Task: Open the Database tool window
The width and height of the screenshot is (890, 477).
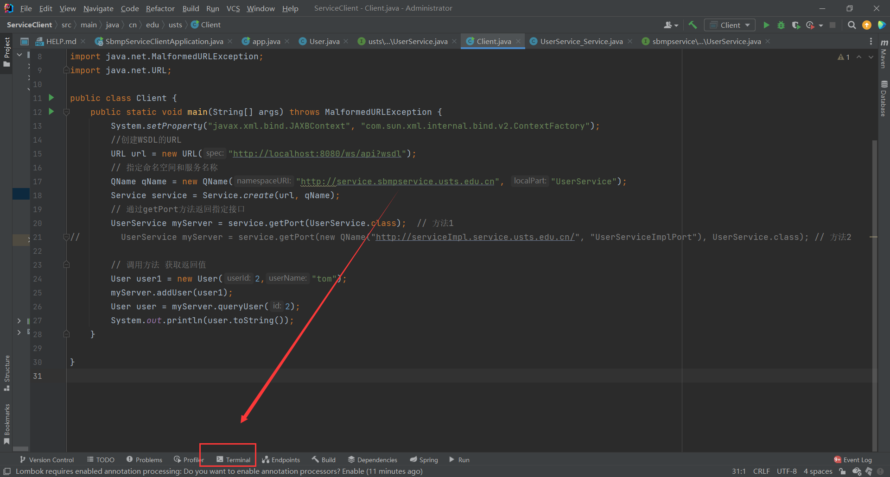Action: 884,99
